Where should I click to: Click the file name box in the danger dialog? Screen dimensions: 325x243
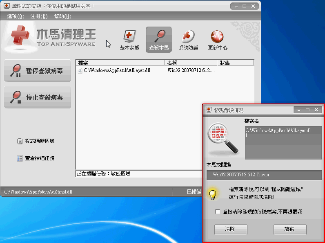[283, 143]
